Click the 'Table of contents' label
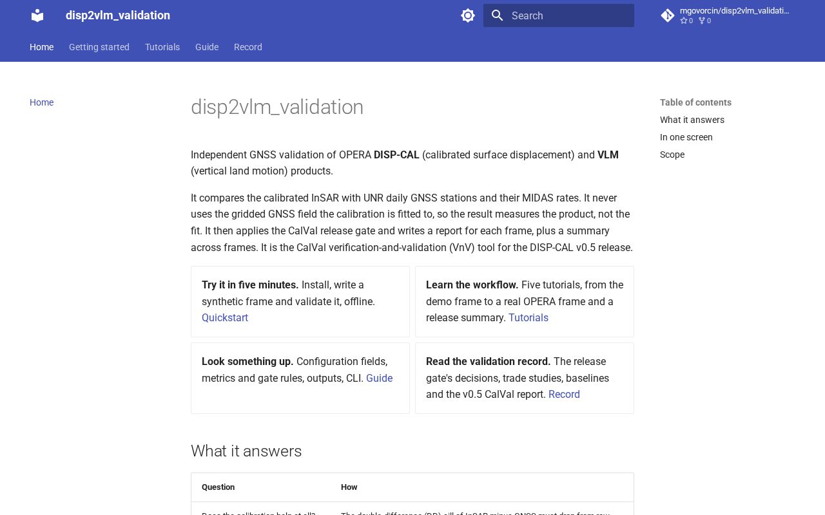 point(695,102)
